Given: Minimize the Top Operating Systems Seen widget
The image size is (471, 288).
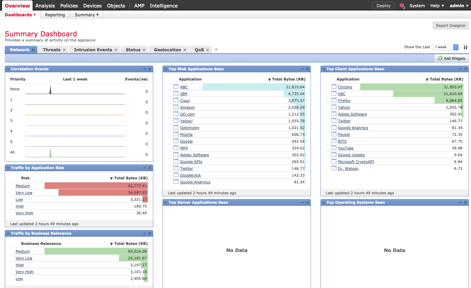Looking at the screenshot, I should 460,202.
